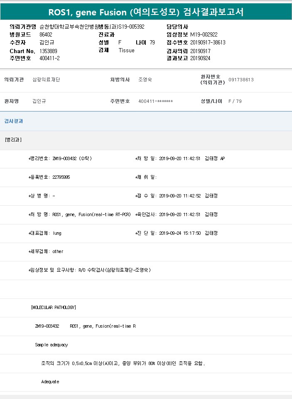This screenshot has width=292, height=399.
Task: Click Sample adequacy label
Action: pos(52,345)
